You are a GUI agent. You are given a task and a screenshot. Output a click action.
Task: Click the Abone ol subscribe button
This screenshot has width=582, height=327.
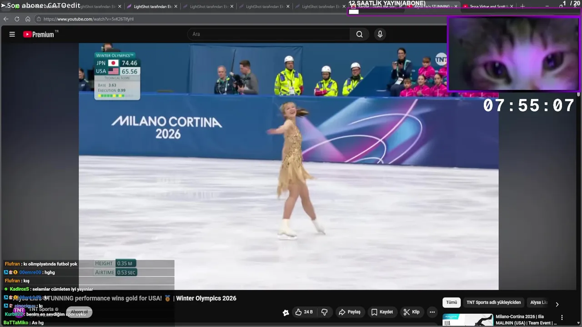pos(79,312)
